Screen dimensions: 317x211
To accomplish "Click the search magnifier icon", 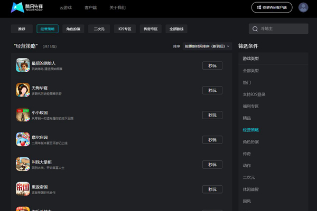I will tap(255, 29).
